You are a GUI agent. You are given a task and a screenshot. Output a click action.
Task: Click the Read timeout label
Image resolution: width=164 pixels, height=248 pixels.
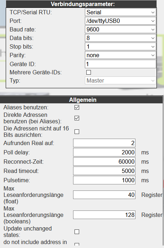(x=21, y=171)
